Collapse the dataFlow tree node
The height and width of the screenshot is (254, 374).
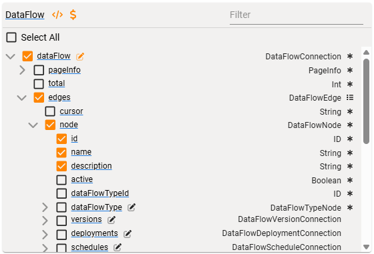click(11, 57)
